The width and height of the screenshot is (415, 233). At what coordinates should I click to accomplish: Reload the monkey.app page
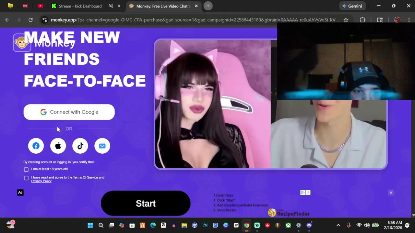pos(30,20)
